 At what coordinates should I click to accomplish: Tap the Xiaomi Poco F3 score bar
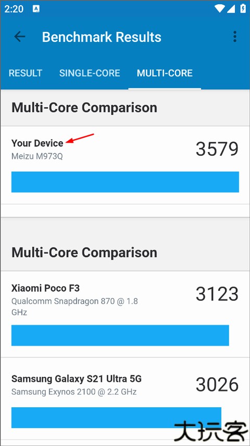(x=120, y=335)
